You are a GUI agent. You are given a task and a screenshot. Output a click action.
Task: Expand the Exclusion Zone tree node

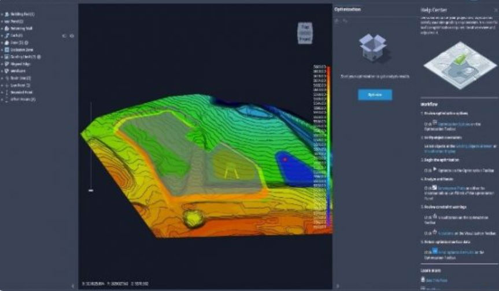click(2, 50)
